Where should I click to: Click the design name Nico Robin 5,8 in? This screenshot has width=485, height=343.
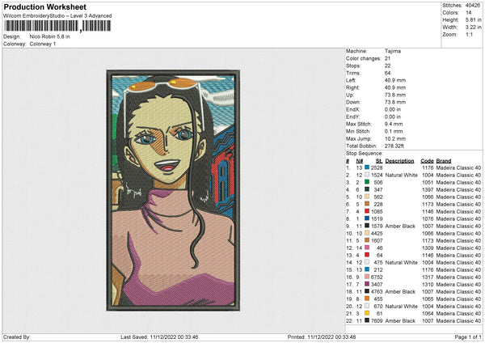pos(50,36)
